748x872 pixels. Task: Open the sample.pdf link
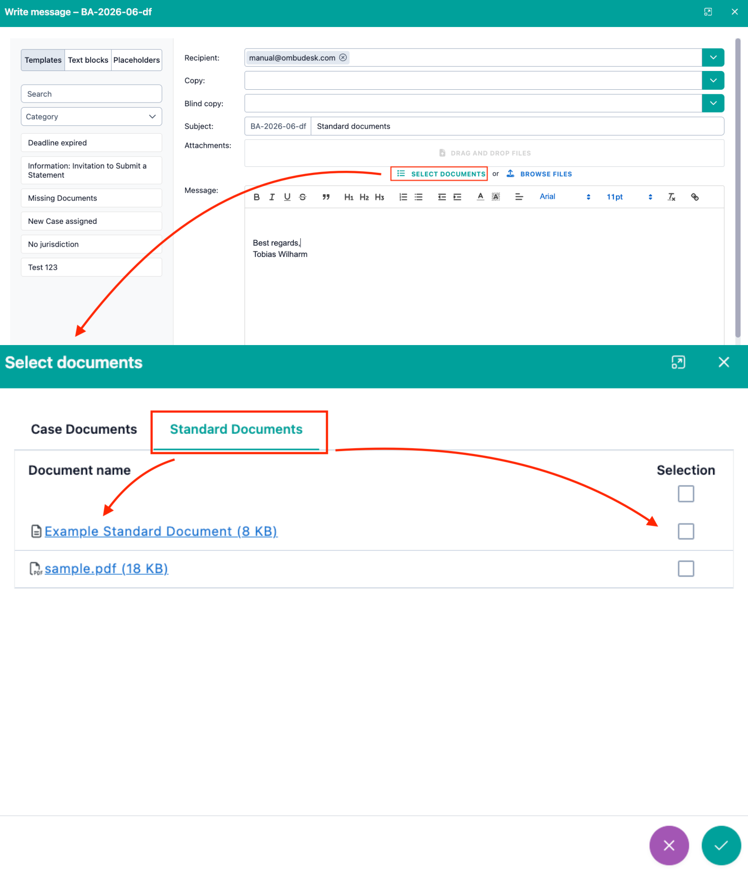106,568
